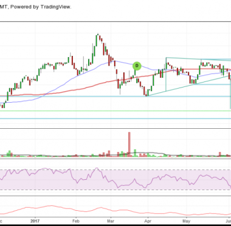231x226 pixels.
Task: Click the tallest red volume bar
Action: point(129,145)
